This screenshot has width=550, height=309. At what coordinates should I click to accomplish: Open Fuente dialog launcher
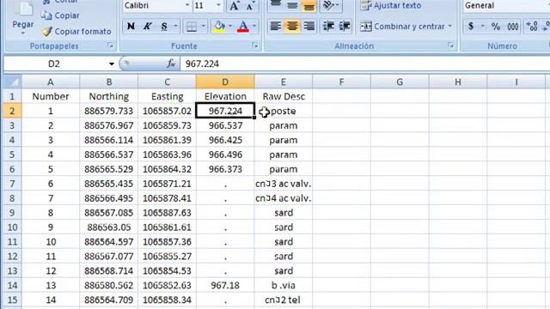(255, 45)
